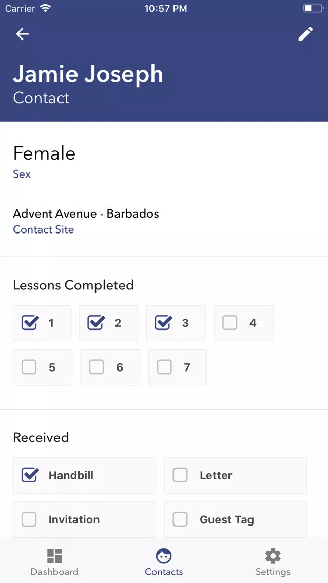Image resolution: width=328 pixels, height=583 pixels.
Task: Uncheck lesson 1 completed checkbox
Action: click(30, 323)
